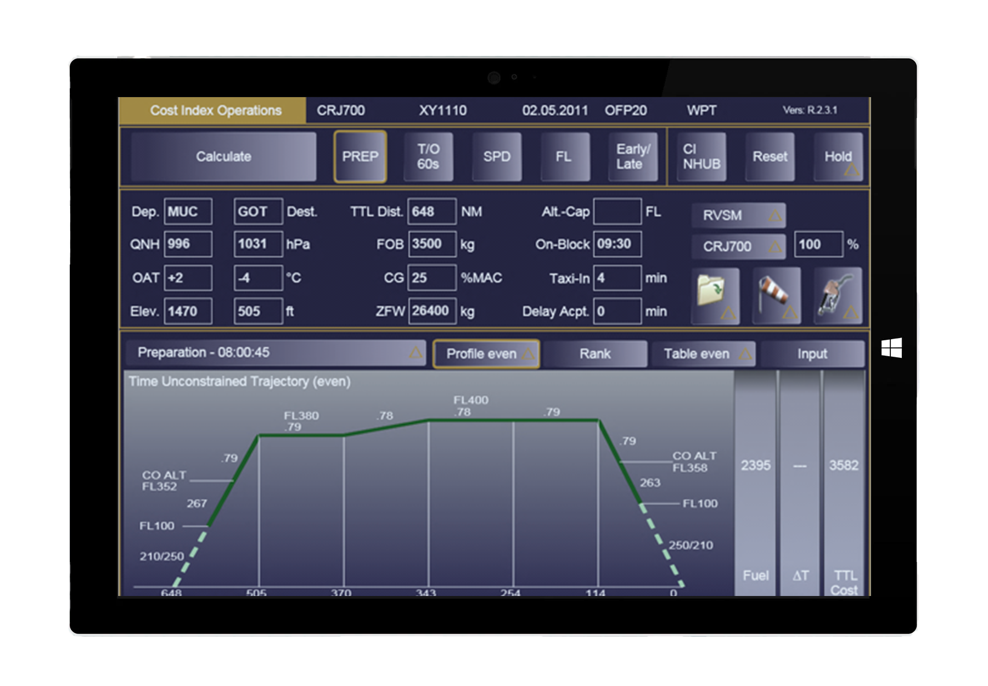Click the fuel pump nozzle icon
This screenshot has width=988, height=686.
click(838, 295)
